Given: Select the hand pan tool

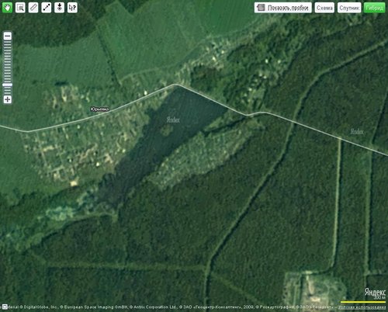Looking at the screenshot, I should coord(7,8).
